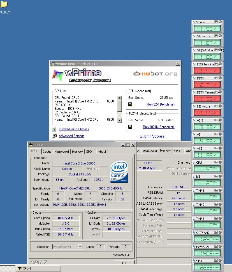The height and width of the screenshot is (272, 232).
Task: Open Advanced Settings link
Action: pyautogui.click(x=71, y=136)
